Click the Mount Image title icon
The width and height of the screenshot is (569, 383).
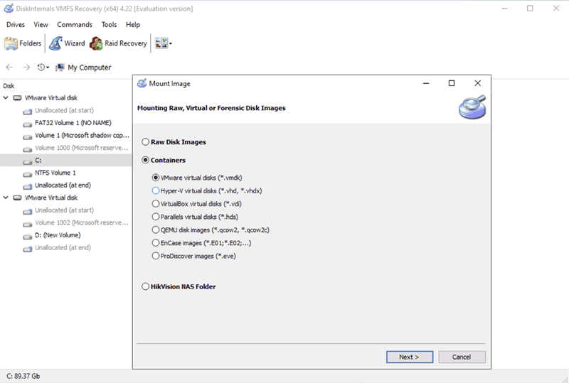[x=142, y=83]
